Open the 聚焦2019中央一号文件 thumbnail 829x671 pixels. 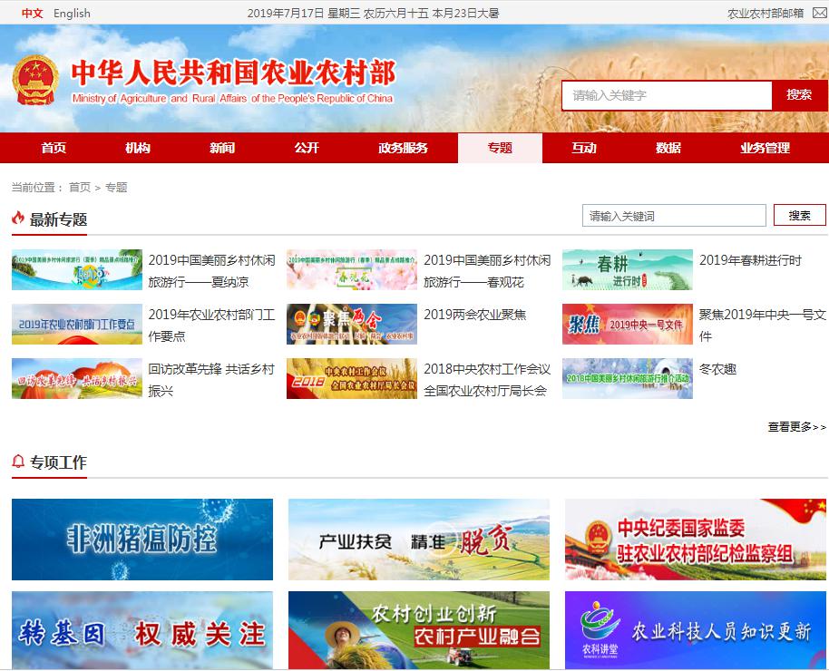pos(628,324)
